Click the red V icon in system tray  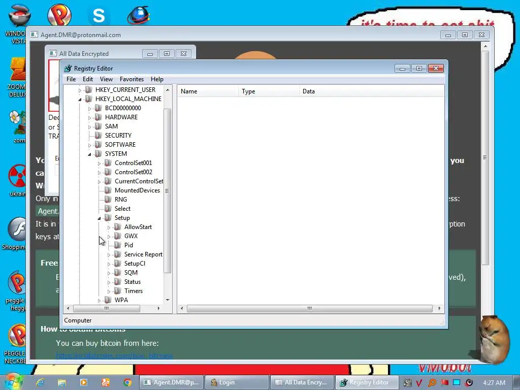click(x=419, y=383)
